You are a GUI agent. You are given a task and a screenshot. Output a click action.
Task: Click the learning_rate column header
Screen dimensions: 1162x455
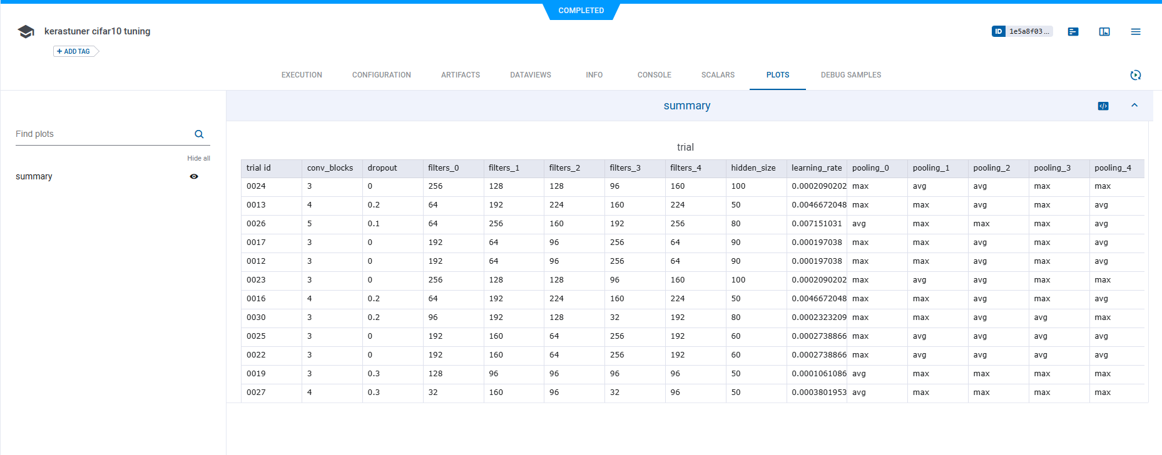pyautogui.click(x=816, y=168)
